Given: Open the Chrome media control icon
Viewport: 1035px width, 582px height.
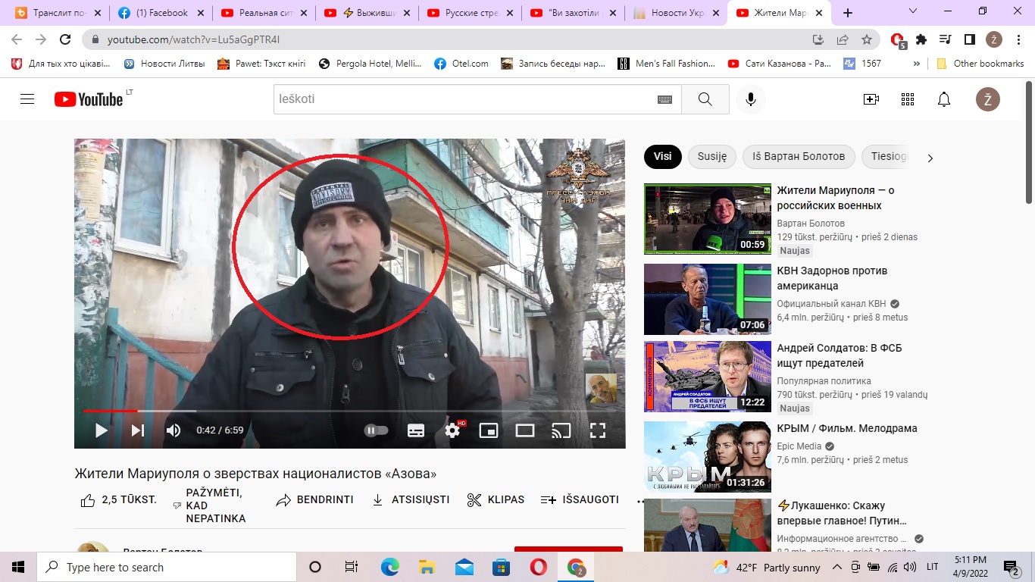Looking at the screenshot, I should (945, 39).
